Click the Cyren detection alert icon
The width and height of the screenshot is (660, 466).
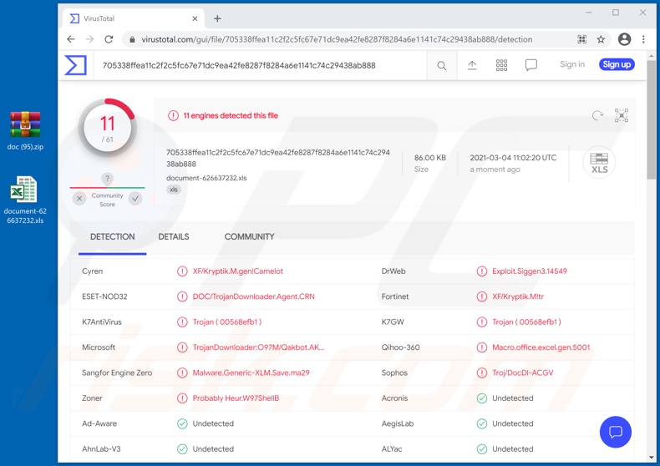click(182, 271)
